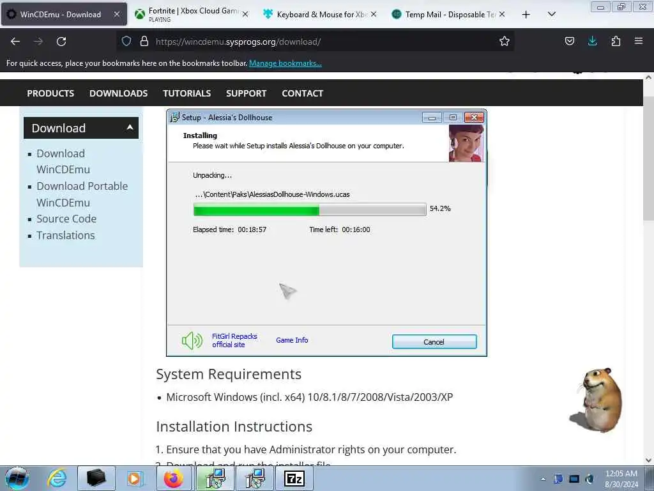654x491 pixels.
Task: Close the WinCDEmu - Download tab
Action: tap(117, 14)
